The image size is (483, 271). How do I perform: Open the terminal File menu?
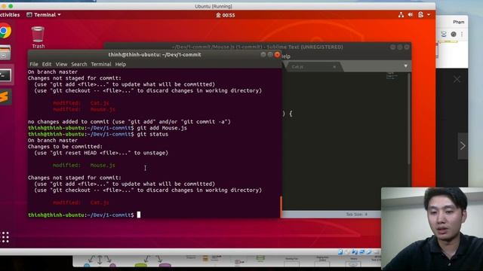(34, 64)
